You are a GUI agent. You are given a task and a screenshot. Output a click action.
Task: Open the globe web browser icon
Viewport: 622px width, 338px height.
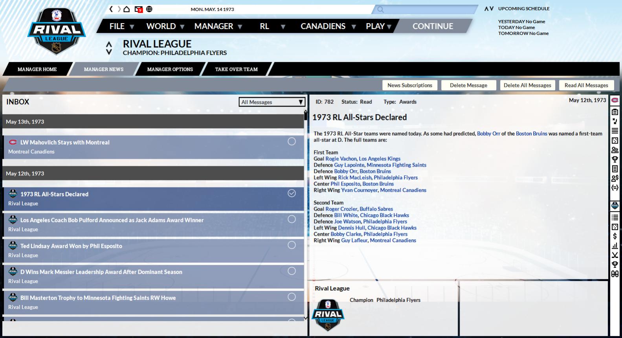(x=149, y=9)
